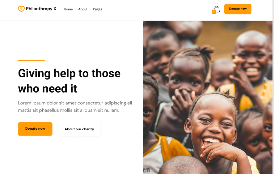Image resolution: width=274 pixels, height=174 pixels.
Task: Open the About menu item
Action: 83,9
